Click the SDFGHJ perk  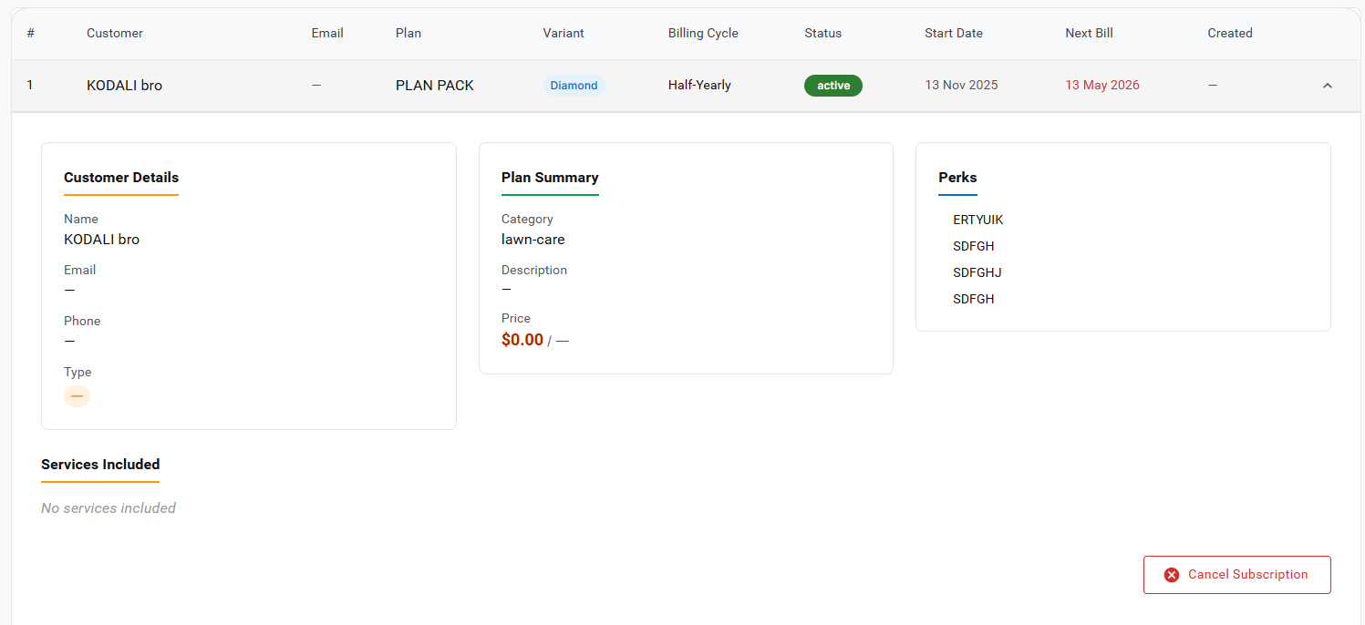pyautogui.click(x=977, y=273)
